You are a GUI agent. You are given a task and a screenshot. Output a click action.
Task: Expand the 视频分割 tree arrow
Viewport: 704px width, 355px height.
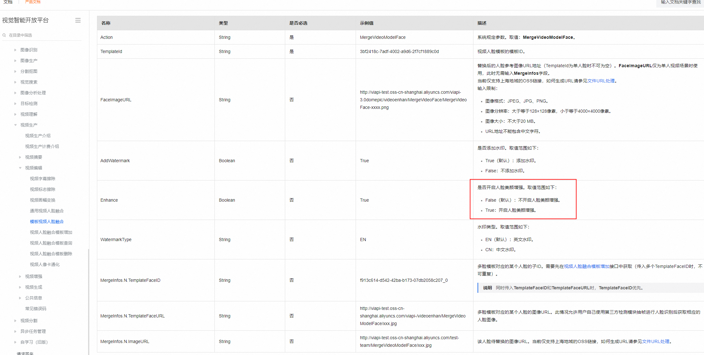pos(15,321)
